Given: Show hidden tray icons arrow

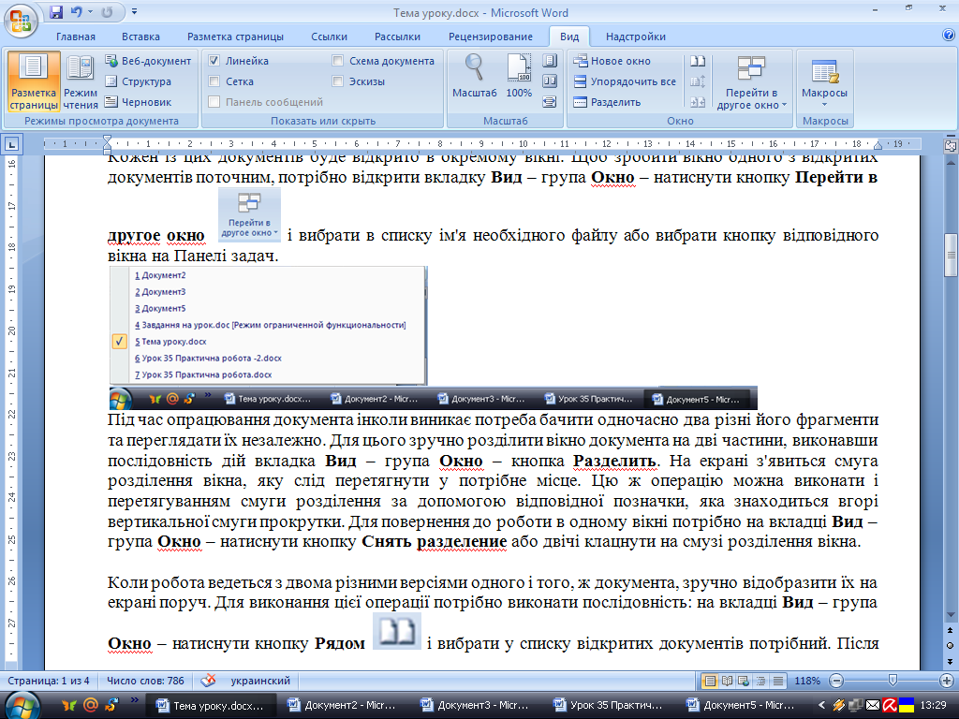Looking at the screenshot, I should pos(821,706).
